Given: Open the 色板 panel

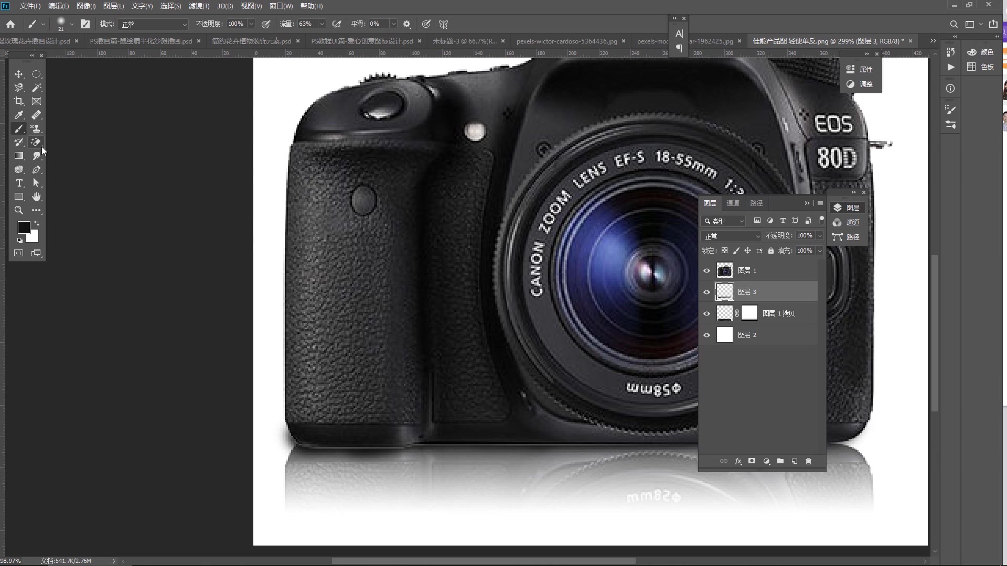Looking at the screenshot, I should (x=981, y=67).
